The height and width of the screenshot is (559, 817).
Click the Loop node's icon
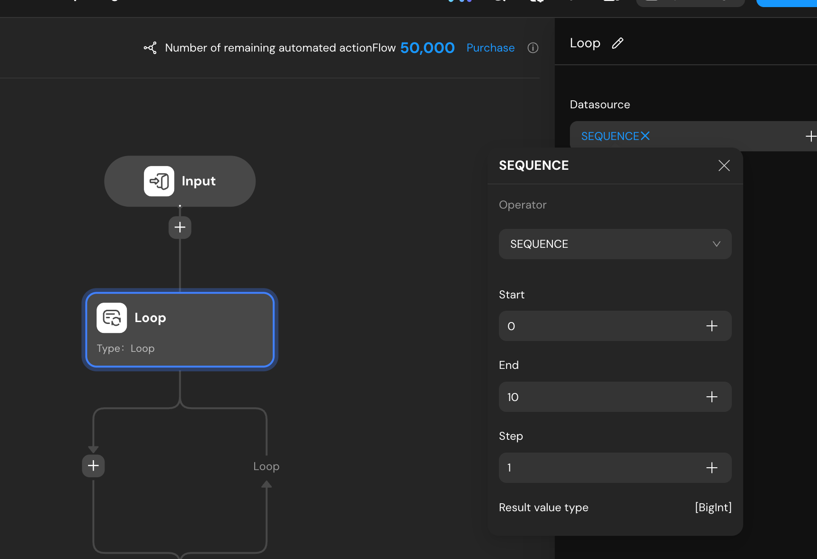pos(112,318)
